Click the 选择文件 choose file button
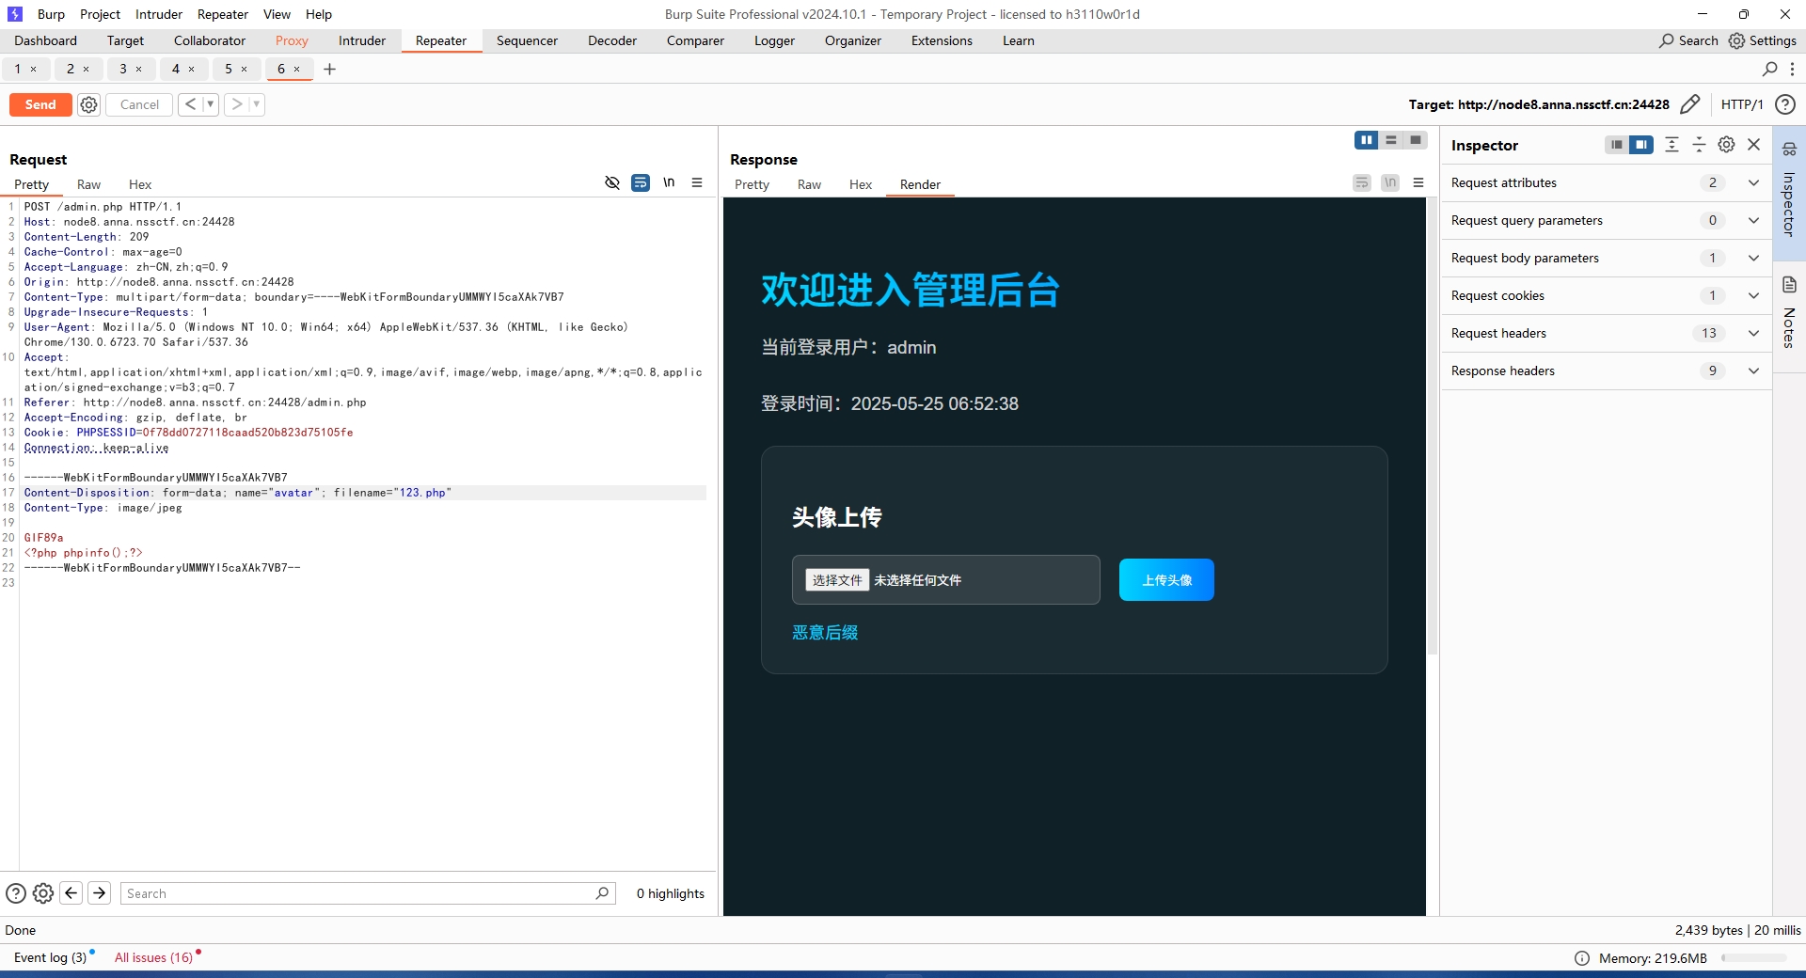Screen dimensions: 1806x978 [837, 580]
